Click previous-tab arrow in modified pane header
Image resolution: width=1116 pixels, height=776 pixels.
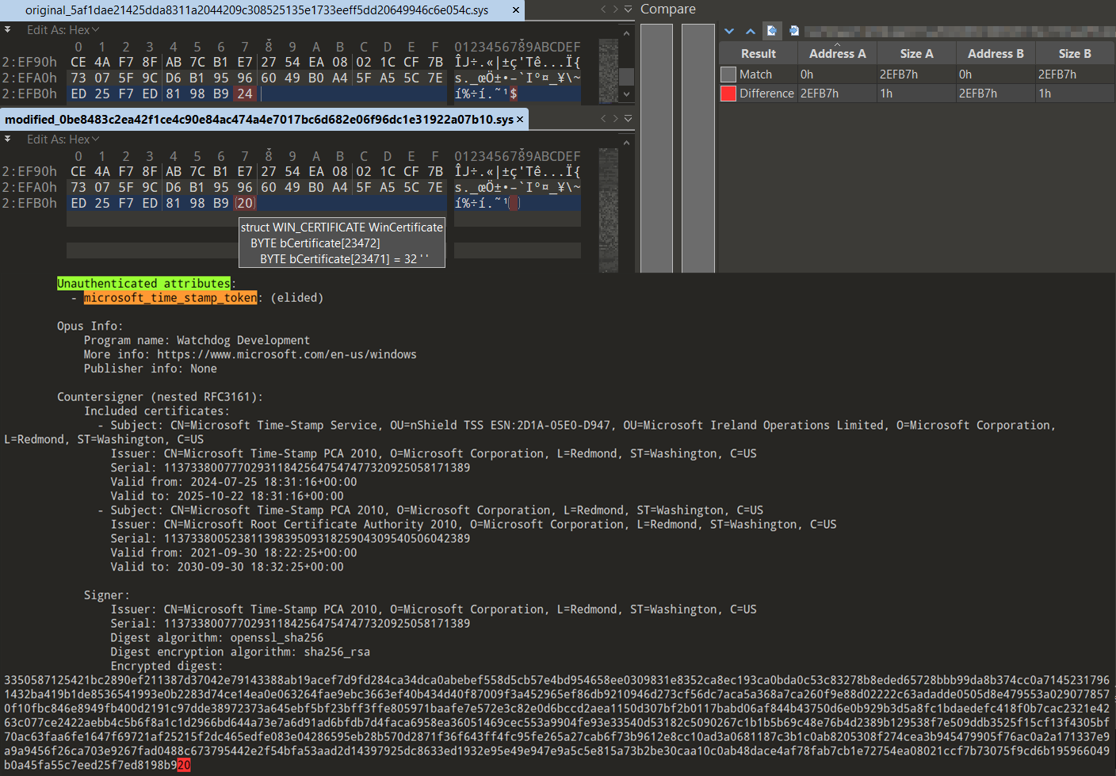click(603, 119)
